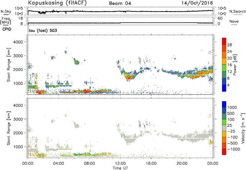Viewport: 246px width, 170px height.
Task: Click the tau (fast) 503 text
Action: (x=43, y=30)
